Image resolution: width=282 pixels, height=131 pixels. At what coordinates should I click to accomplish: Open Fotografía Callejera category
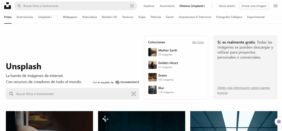click(x=229, y=17)
